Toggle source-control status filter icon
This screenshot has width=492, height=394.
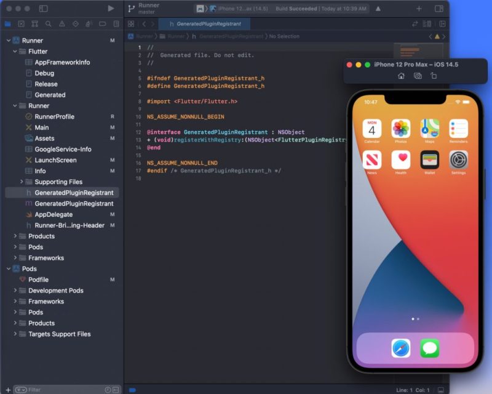(116, 390)
